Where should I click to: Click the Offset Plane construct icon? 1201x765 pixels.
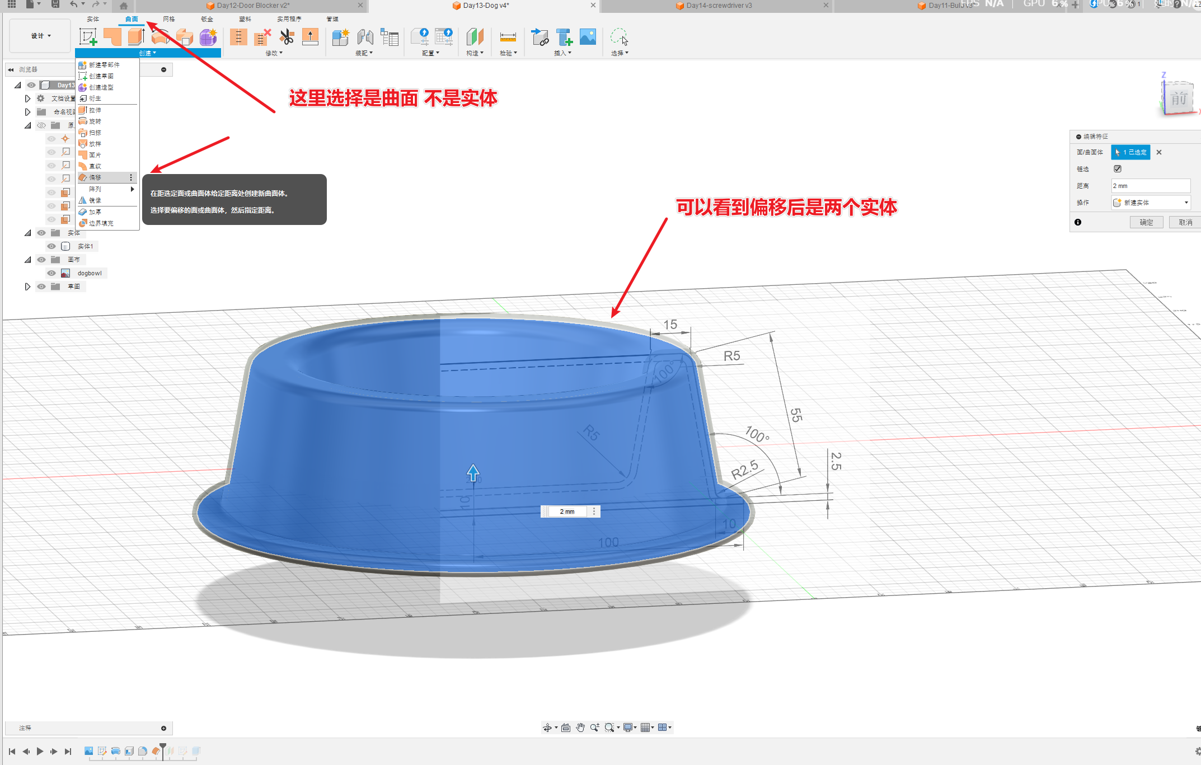click(x=475, y=37)
